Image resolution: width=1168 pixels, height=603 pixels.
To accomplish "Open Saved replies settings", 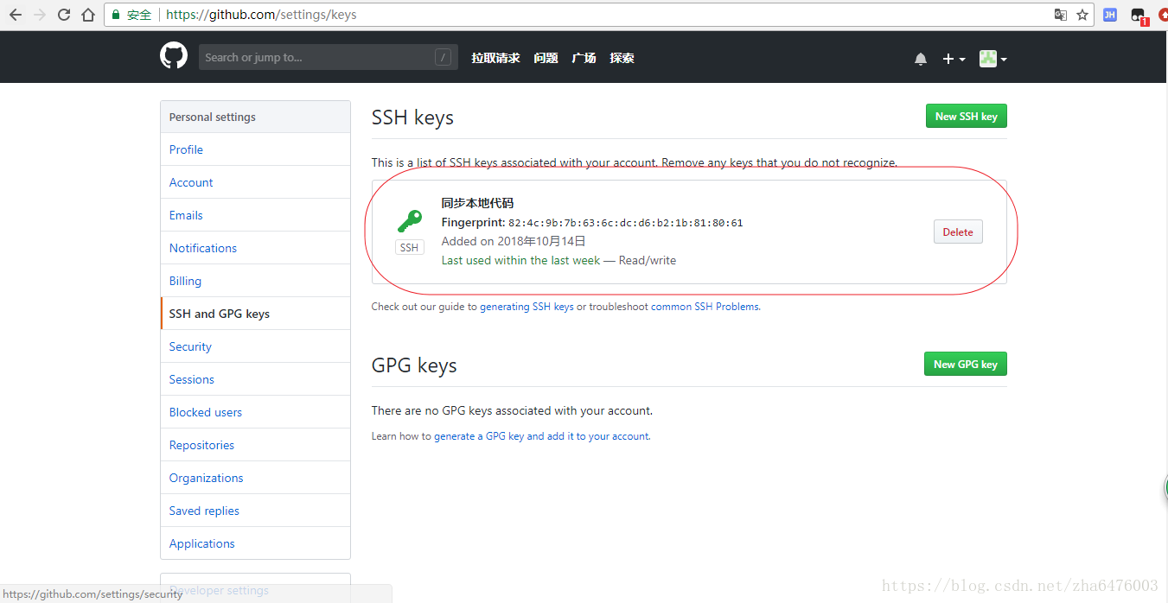I will pyautogui.click(x=255, y=511).
